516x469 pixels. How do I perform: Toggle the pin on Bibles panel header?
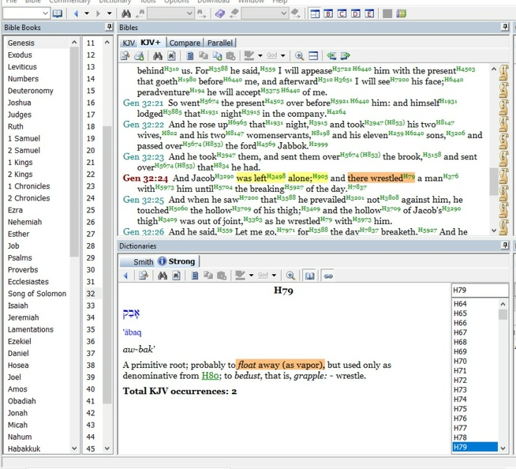click(505, 27)
